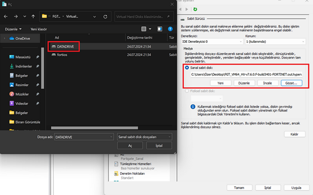
Task: Open Müzikler quick access folder
Action: pos(19,94)
